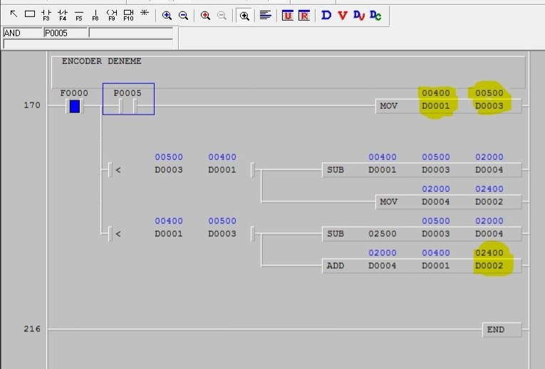
Task: Select the normally open contact F3 tool
Action: [x=46, y=15]
